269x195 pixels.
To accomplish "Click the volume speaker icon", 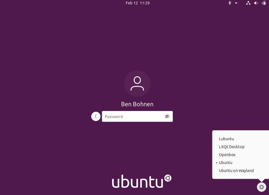I will coord(256,3).
